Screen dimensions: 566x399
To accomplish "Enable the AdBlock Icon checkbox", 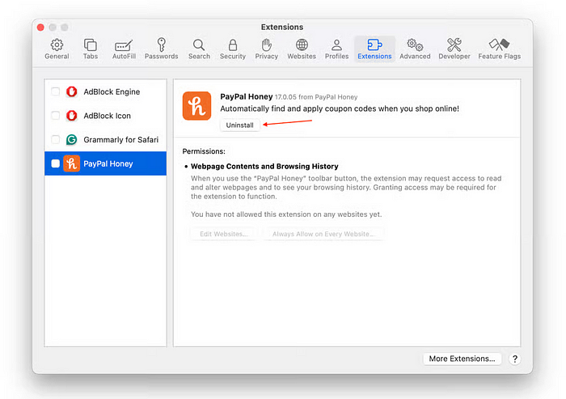I will [55, 116].
